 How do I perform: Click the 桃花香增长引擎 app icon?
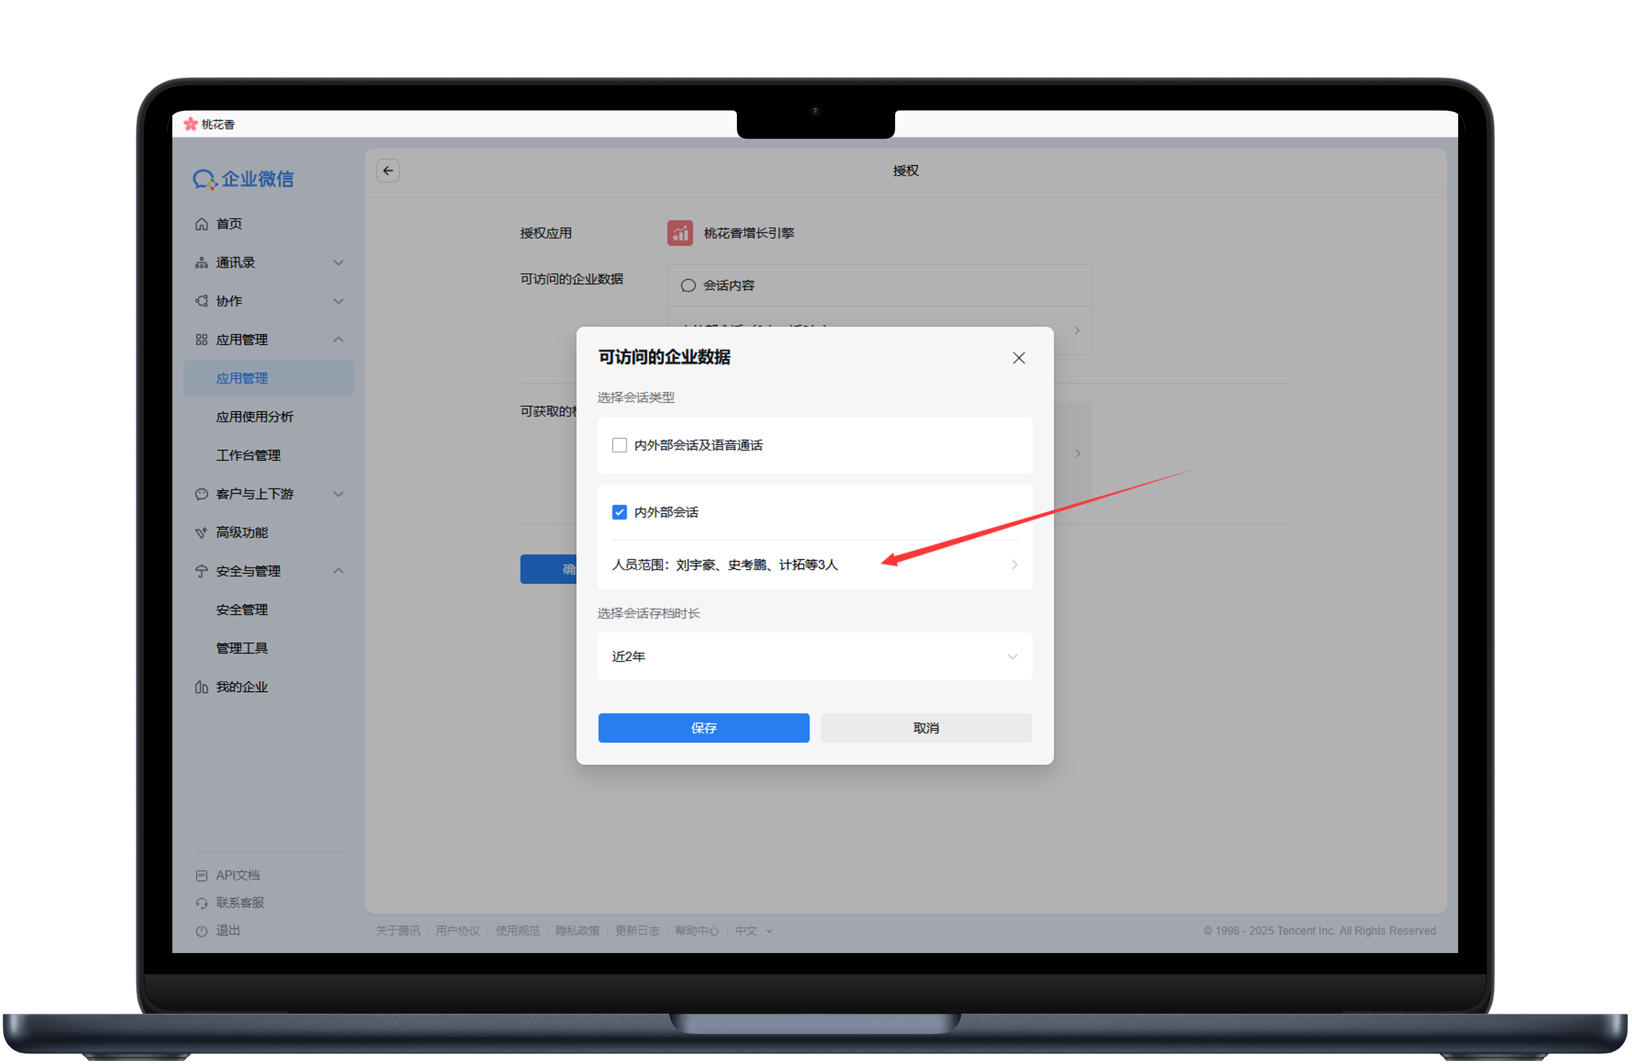[x=680, y=233]
